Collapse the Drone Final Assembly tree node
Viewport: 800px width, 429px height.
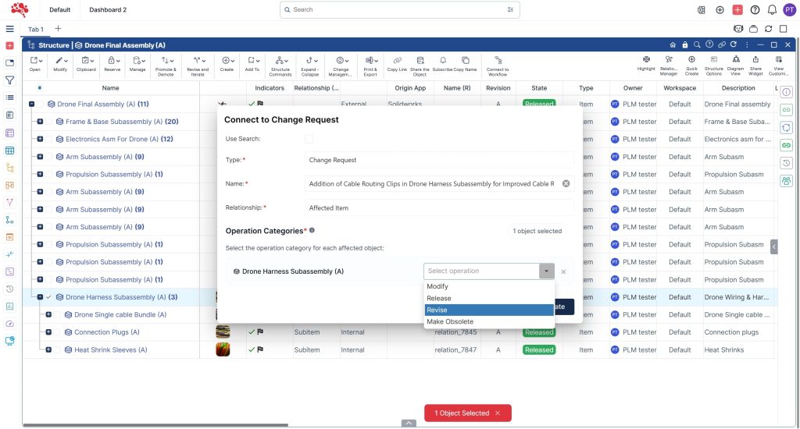31,104
